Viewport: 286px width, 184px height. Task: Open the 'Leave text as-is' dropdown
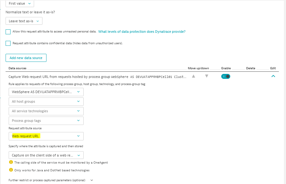[24, 21]
